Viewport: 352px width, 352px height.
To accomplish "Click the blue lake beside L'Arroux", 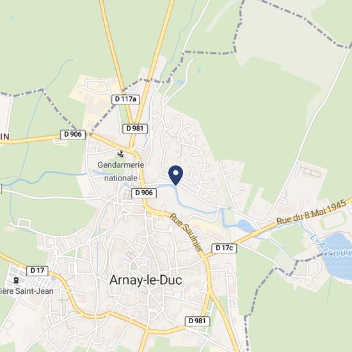I will click(x=338, y=256).
